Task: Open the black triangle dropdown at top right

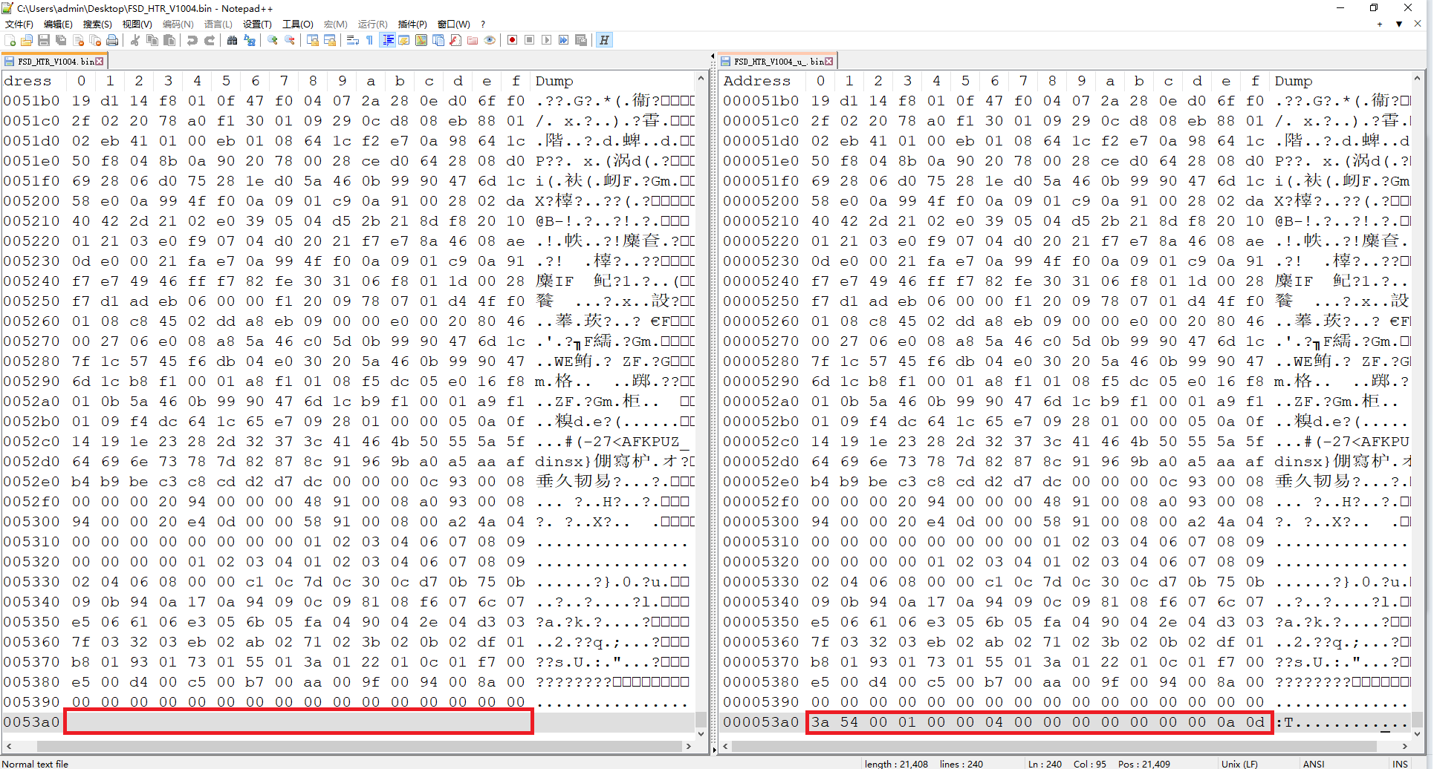Action: tap(1398, 24)
